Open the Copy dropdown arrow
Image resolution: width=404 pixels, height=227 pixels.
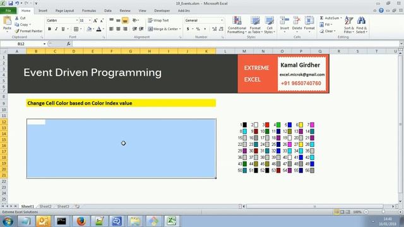30,25
